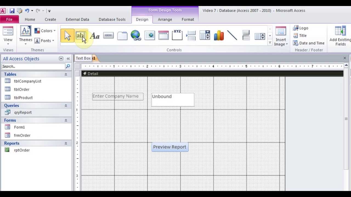Select the Combo Box control
The image size is (351, 197).
[205, 36]
